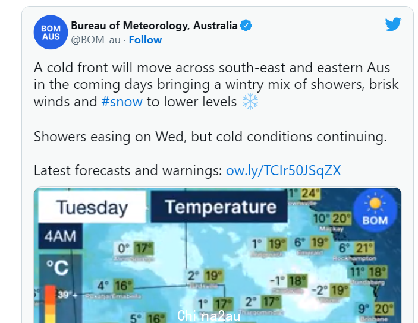Click the Temperature title banner
Viewport: 418px width, 323px height.
click(219, 207)
